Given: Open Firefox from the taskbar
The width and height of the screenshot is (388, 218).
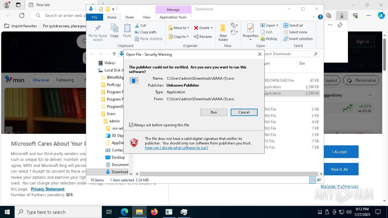Looking at the screenshot, I should coord(154,212).
